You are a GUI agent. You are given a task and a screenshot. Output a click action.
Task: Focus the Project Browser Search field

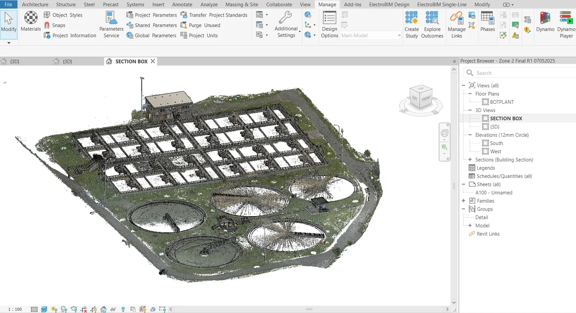point(519,73)
